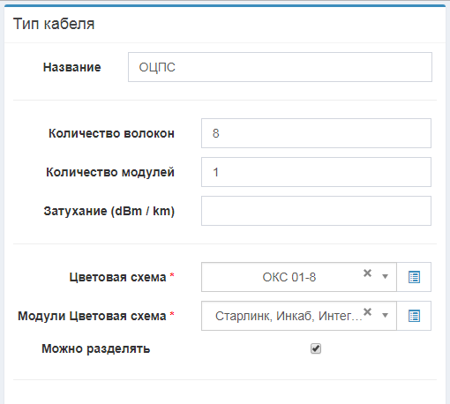
Task: Toggle the Можно разделять checkbox
Action: coord(316,348)
